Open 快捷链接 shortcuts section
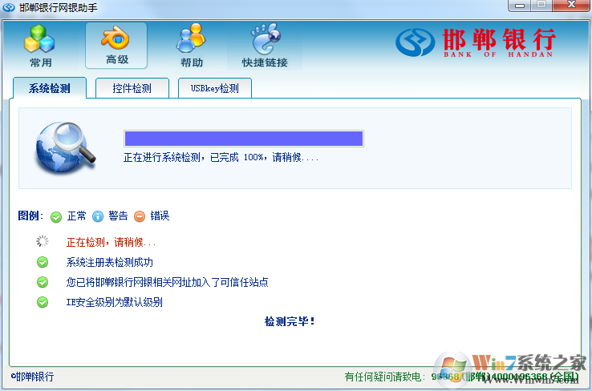The height and width of the screenshot is (391, 592). pos(265,46)
